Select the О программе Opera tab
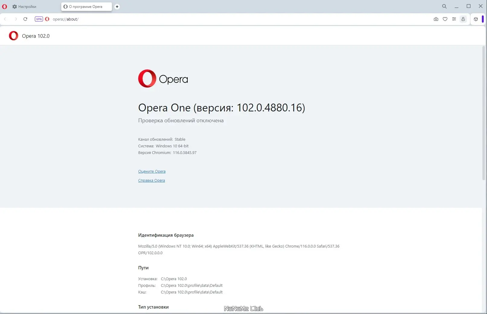 [x=86, y=7]
